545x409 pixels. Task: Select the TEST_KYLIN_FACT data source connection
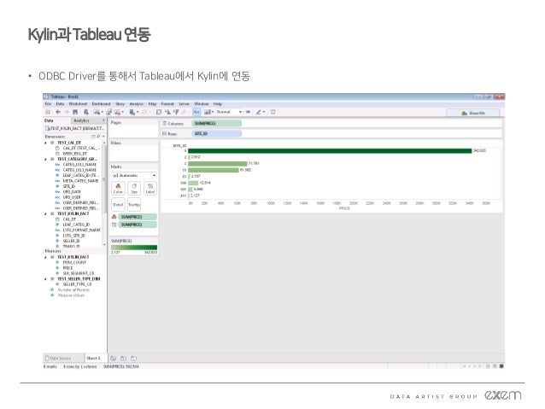click(74, 129)
